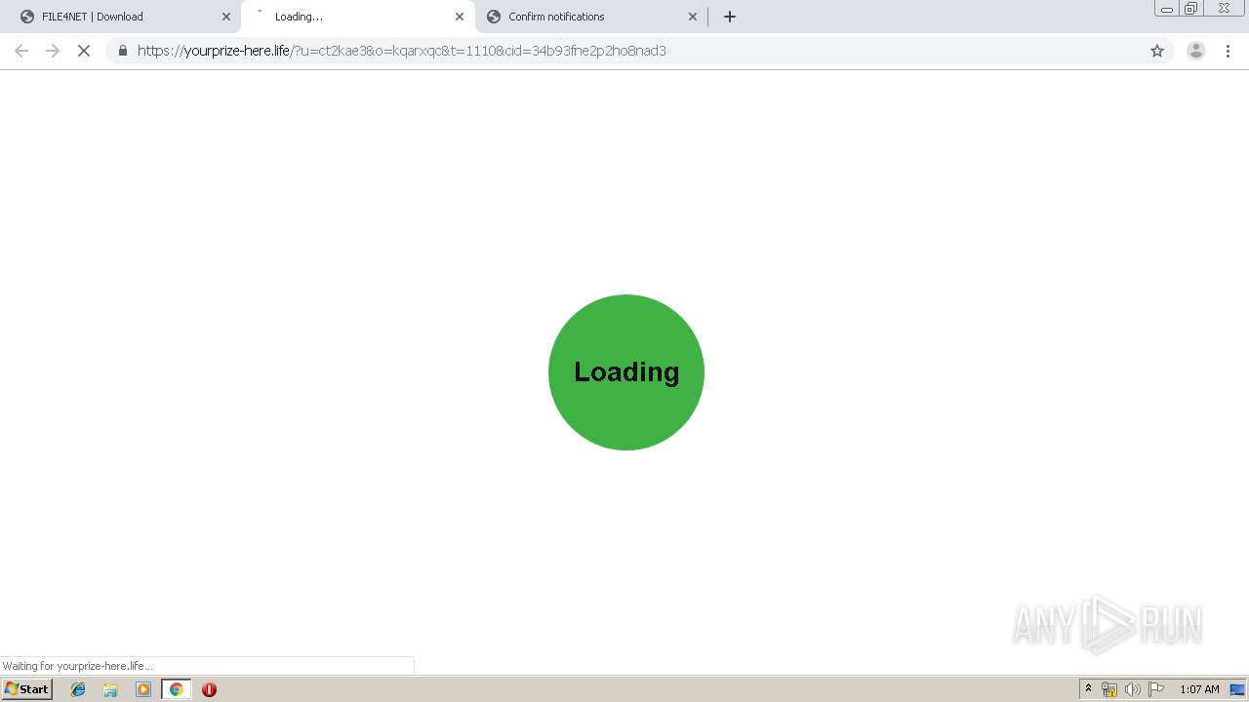This screenshot has height=702, width=1249.
Task: Stop loading the page
Action: [84, 51]
